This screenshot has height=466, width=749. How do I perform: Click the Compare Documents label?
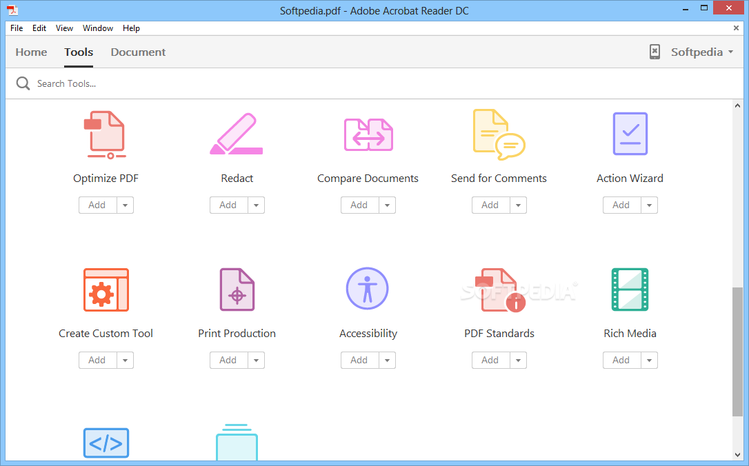pos(368,179)
